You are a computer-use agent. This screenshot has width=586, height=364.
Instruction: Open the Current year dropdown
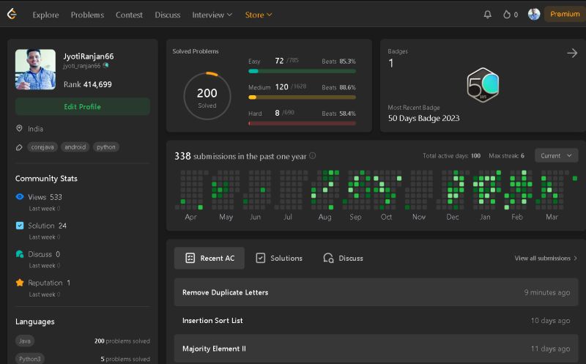click(x=557, y=155)
